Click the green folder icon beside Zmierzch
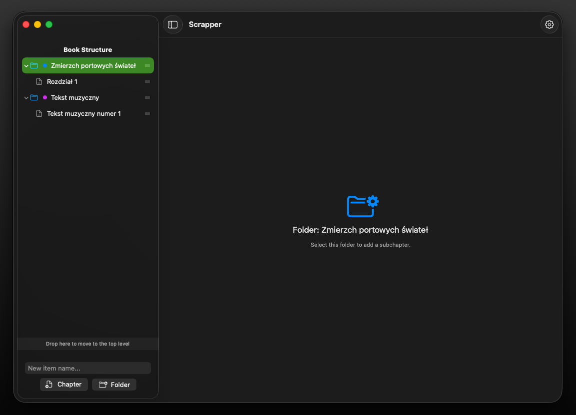The width and height of the screenshot is (576, 415). tap(34, 66)
